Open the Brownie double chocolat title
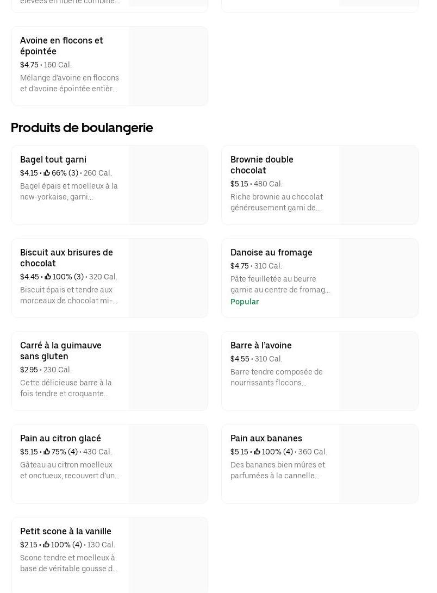Viewport: 437px width, 593px height. 262,165
